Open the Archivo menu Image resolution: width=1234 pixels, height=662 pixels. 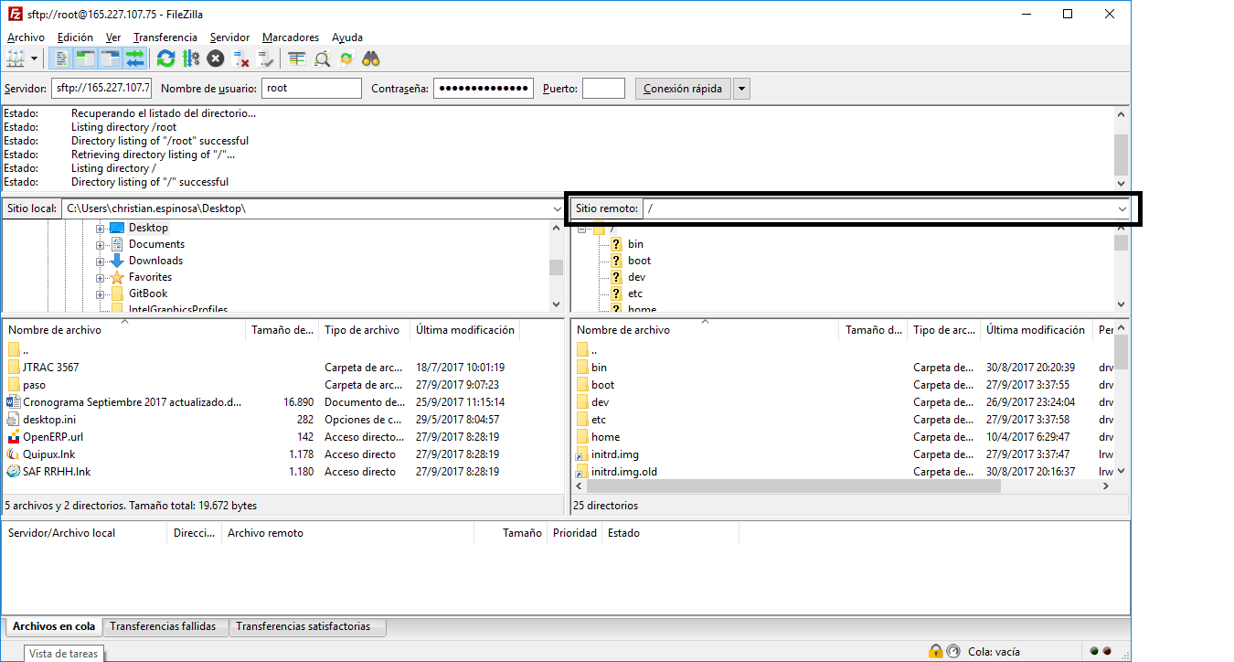point(26,37)
